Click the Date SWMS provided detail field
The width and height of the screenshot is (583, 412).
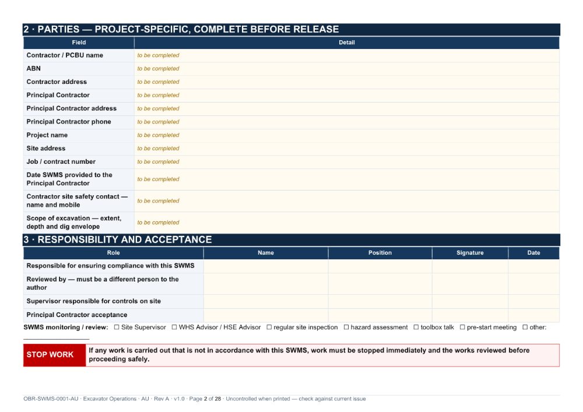[346, 179]
